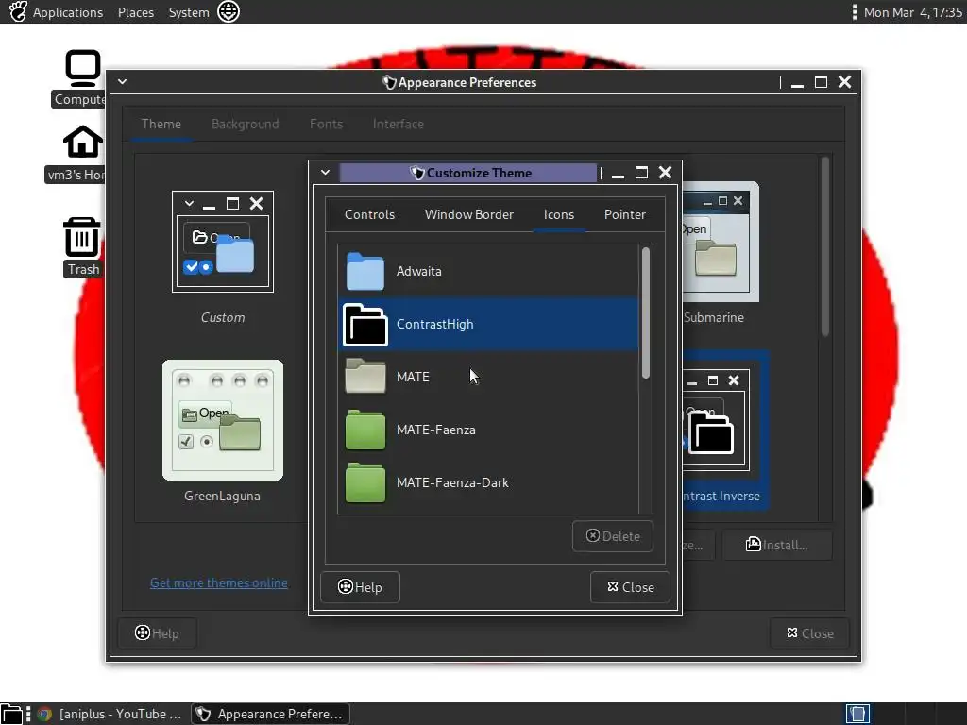Click the Install... button
Viewport: 967px width, 725px height.
pos(777,545)
